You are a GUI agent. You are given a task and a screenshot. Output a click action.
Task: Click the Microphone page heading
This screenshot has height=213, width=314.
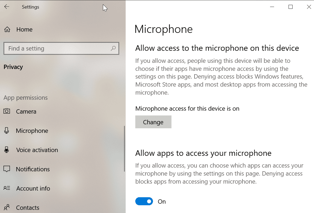[x=164, y=29]
